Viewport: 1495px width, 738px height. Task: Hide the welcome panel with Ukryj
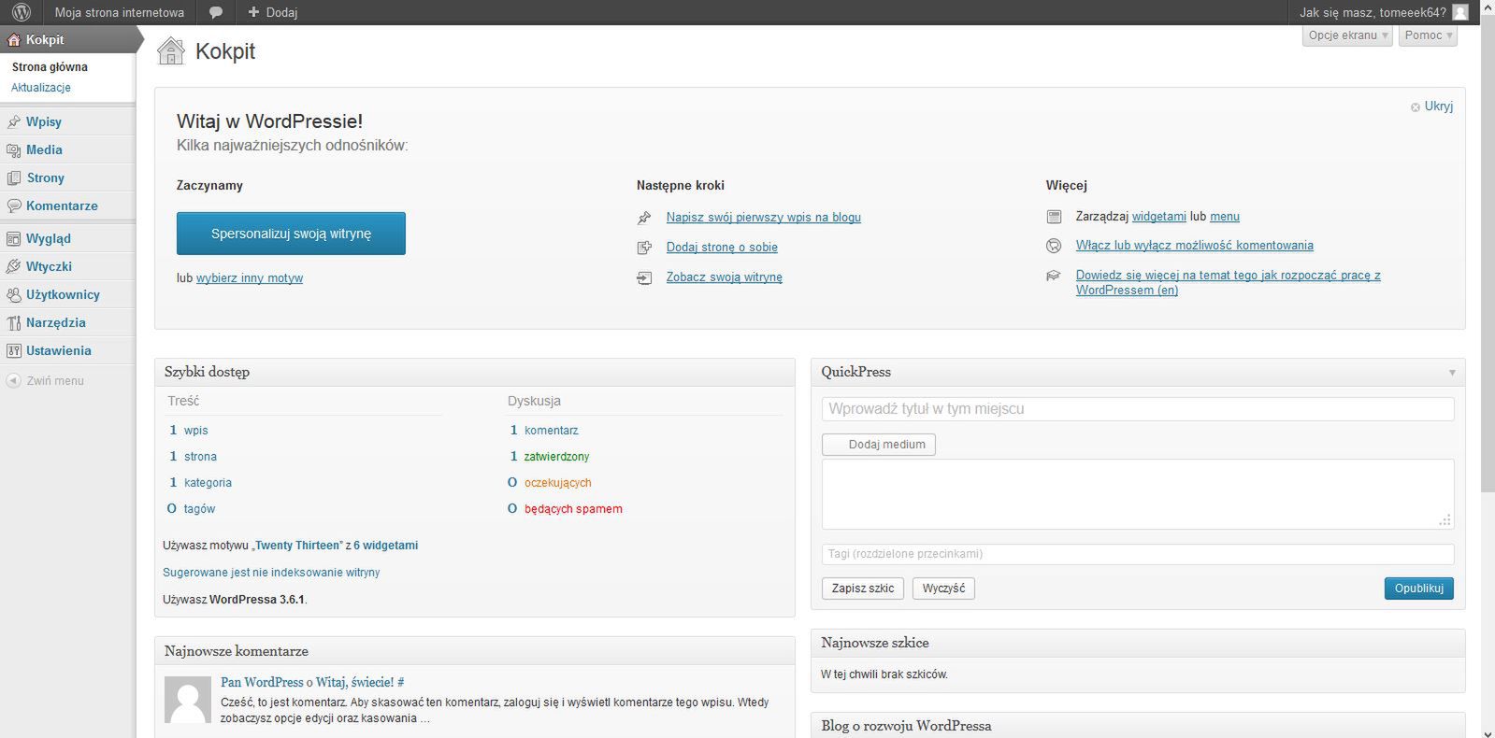coord(1439,106)
